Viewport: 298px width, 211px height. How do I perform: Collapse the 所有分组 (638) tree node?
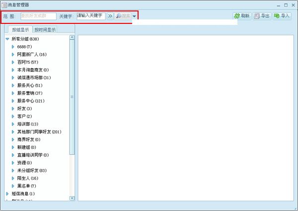pos(7,39)
